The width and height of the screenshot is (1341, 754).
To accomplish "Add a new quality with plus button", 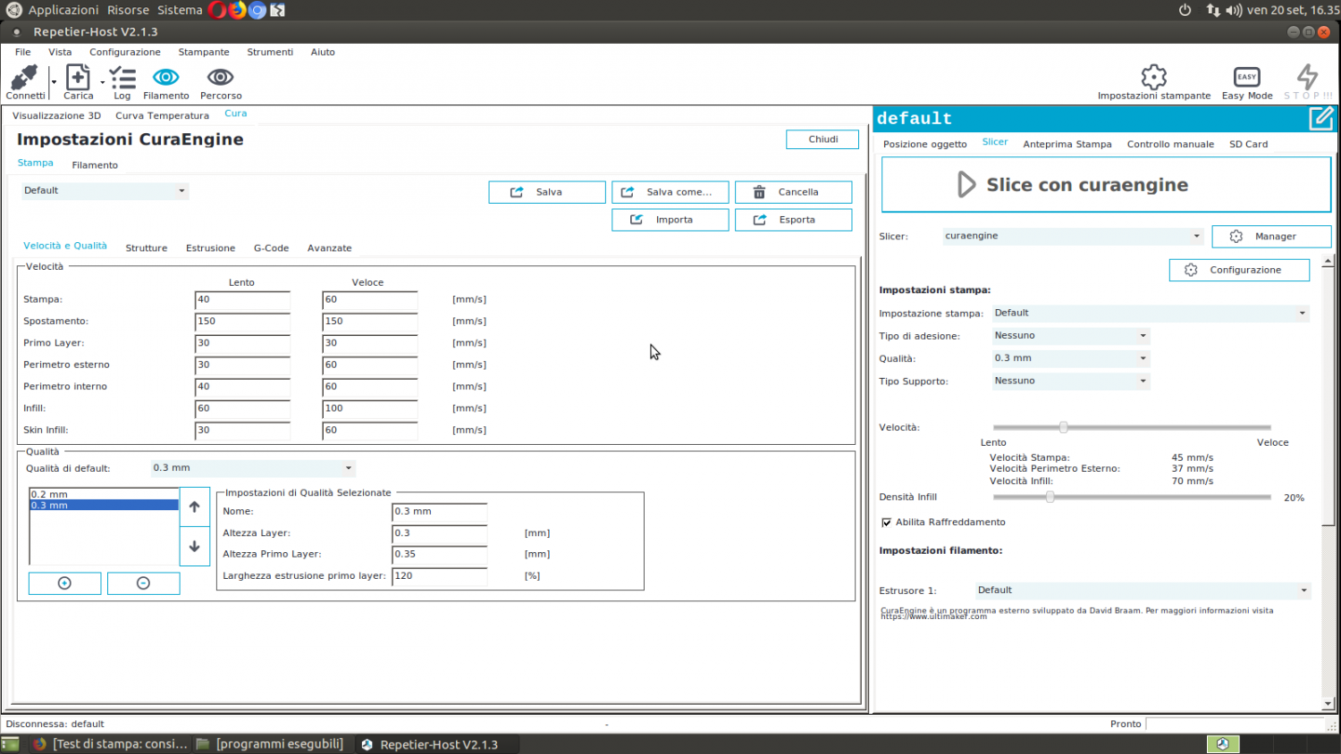I will (64, 583).
